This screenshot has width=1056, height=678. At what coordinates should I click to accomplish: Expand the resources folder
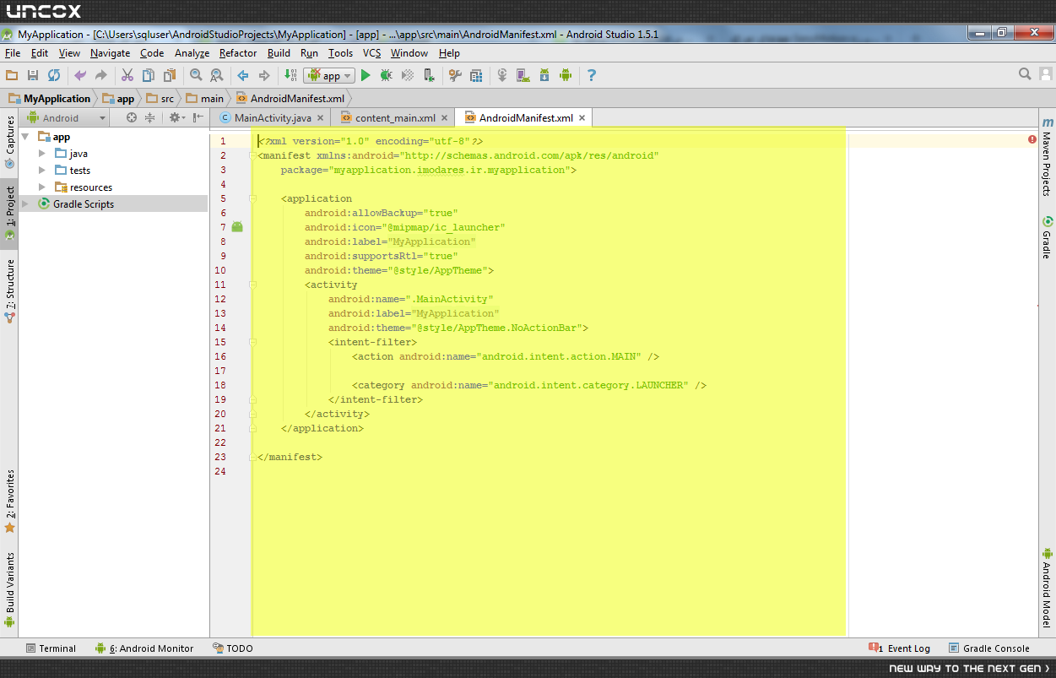[x=42, y=187]
